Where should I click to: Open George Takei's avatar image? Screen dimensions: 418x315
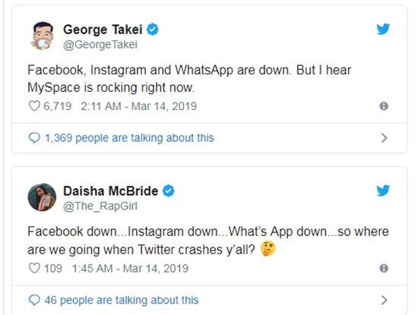point(42,36)
